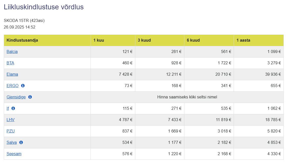The image size is (286, 162).
Task: Follow the Elama link
Action: [12, 74]
